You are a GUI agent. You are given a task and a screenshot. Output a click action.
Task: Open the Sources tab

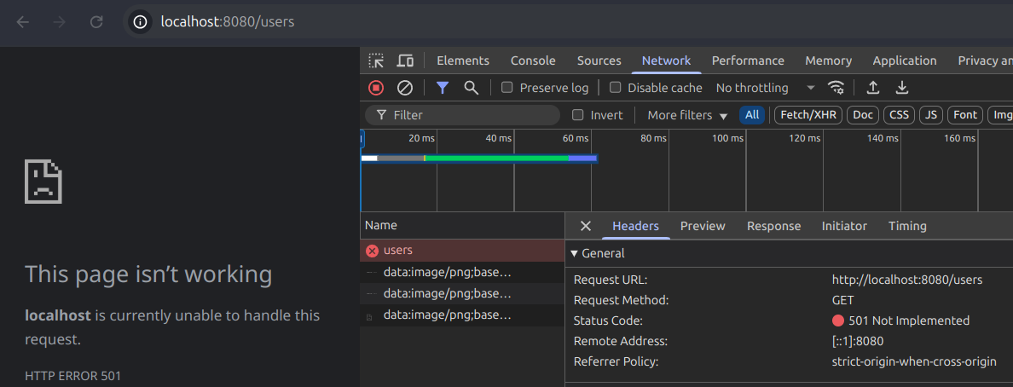[599, 61]
